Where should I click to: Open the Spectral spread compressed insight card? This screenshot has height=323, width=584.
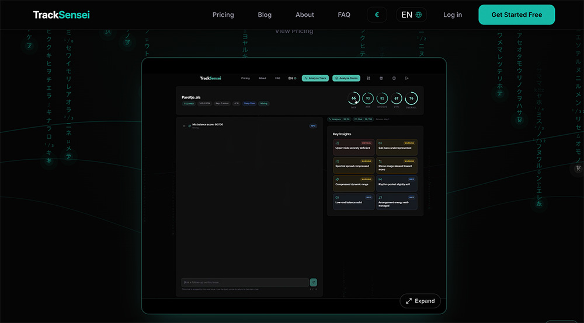(354, 166)
